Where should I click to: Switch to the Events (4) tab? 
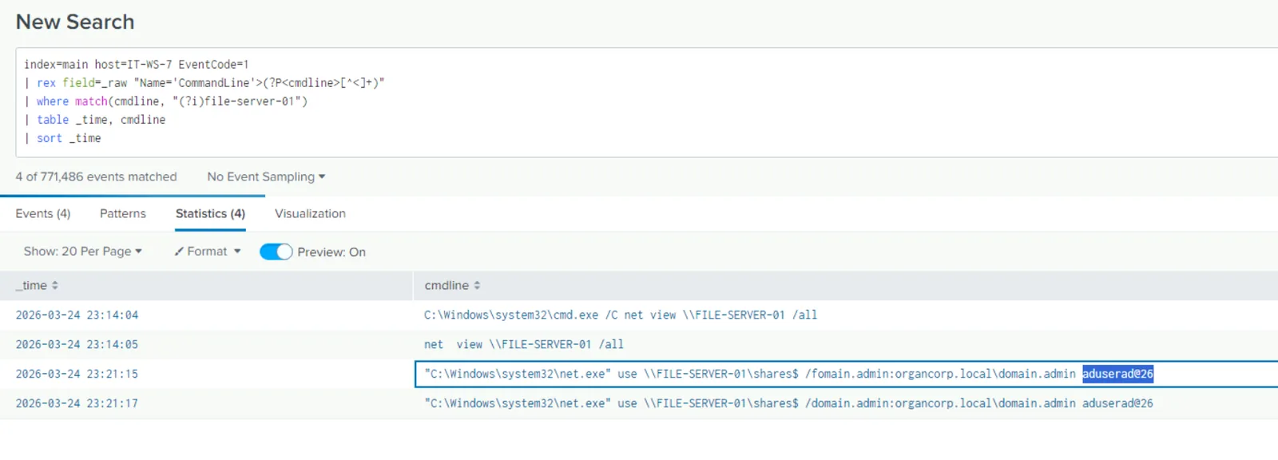[43, 213]
